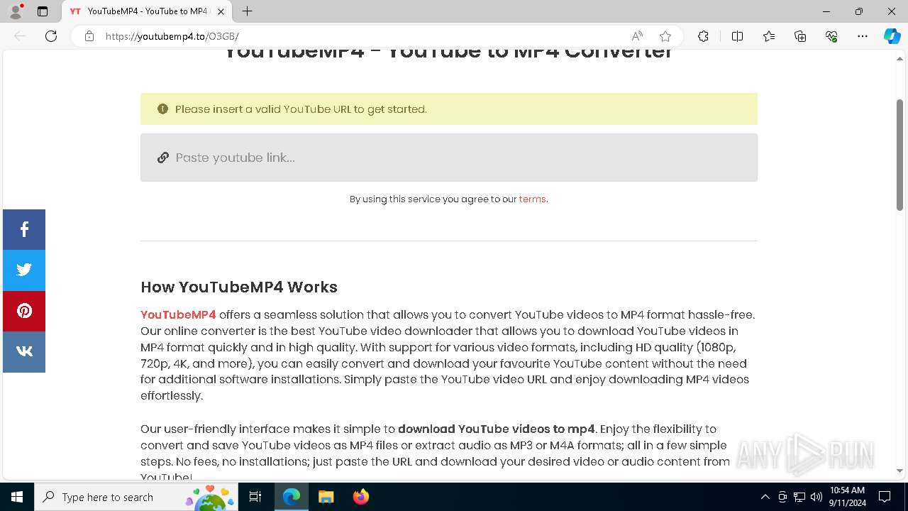Click the browser back arrow
Image resolution: width=908 pixels, height=511 pixels.
[x=20, y=36]
